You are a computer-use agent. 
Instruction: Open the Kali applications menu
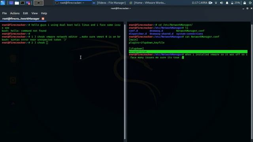point(3,3)
